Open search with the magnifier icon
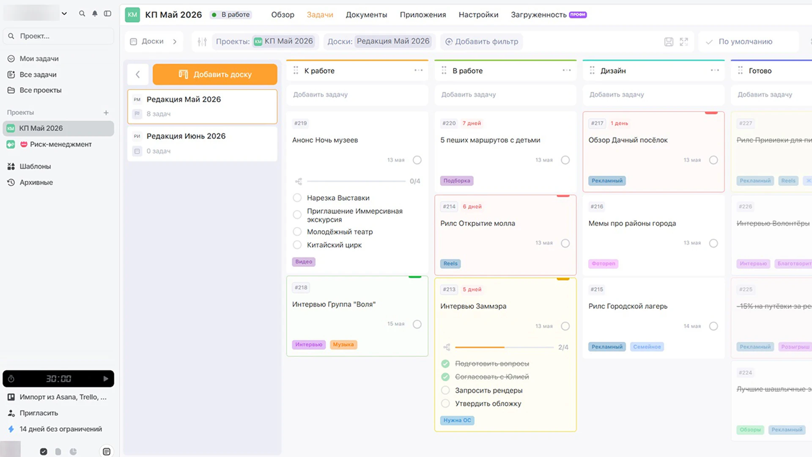Image resolution: width=812 pixels, height=457 pixels. click(x=82, y=14)
